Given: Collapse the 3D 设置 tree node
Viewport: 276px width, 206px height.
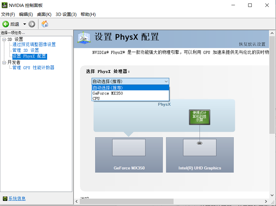Looking at the screenshot, I should tap(4, 39).
